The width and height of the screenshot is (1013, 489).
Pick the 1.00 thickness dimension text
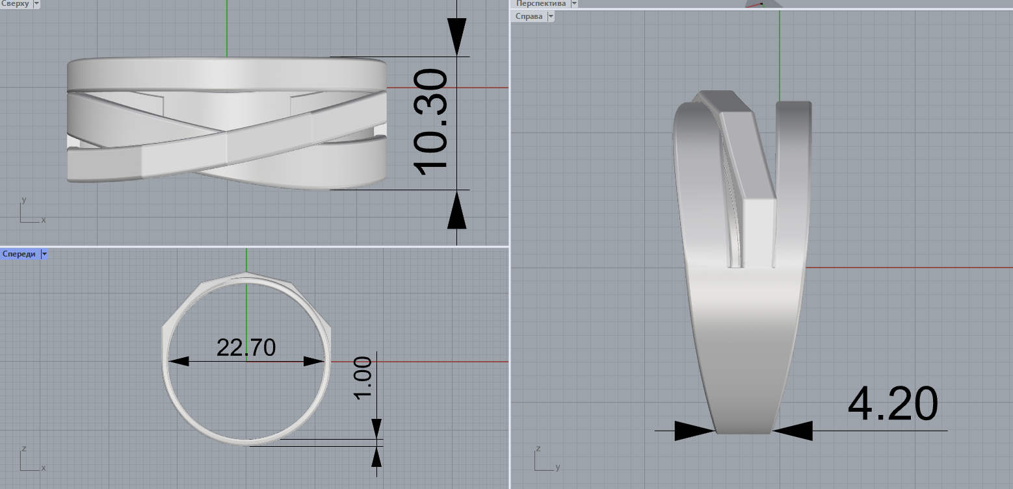[362, 379]
